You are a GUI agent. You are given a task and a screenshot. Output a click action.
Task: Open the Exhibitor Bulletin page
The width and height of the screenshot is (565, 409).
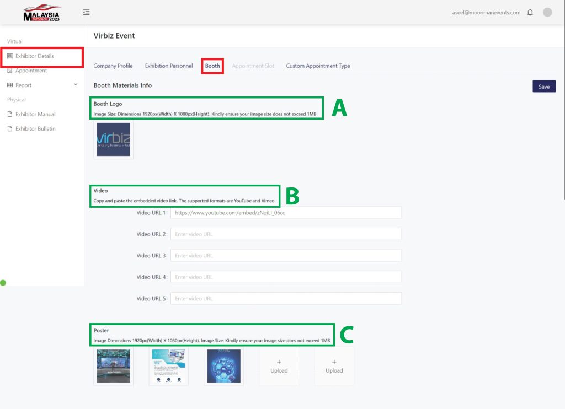pos(35,128)
